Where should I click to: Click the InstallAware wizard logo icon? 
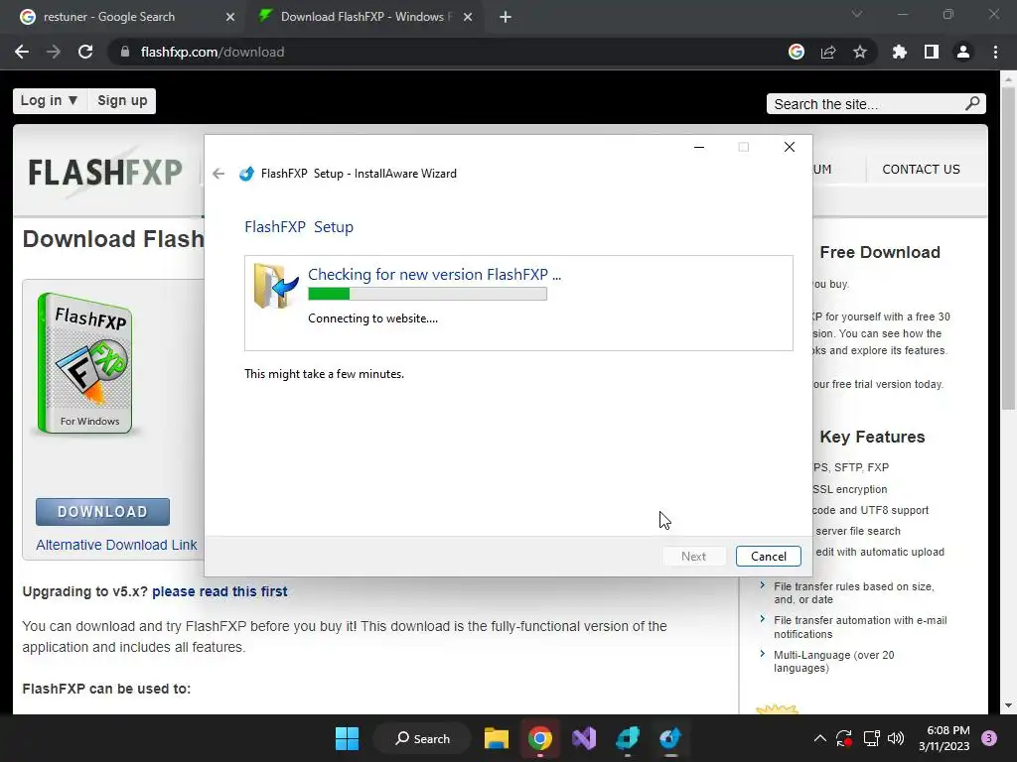pyautogui.click(x=246, y=174)
